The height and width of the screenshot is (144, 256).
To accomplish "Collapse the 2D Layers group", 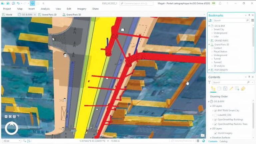I will [211, 129].
